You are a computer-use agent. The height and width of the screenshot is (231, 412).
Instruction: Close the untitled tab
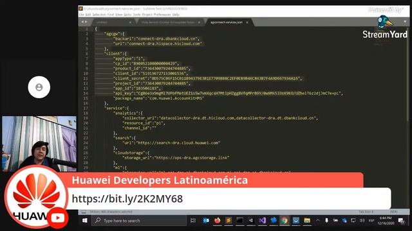[x=130, y=22]
